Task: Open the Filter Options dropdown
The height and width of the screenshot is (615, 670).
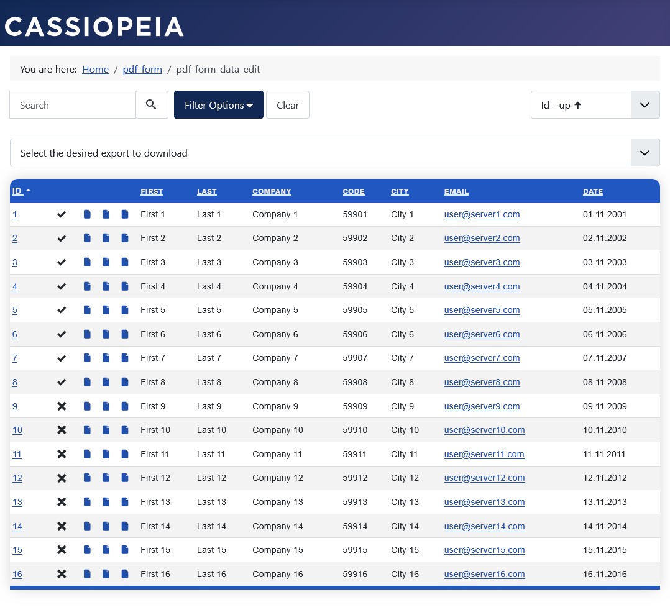Action: click(218, 104)
